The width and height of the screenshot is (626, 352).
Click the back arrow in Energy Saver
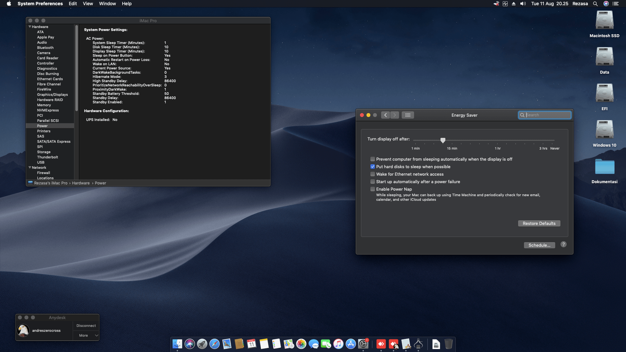pos(385,115)
